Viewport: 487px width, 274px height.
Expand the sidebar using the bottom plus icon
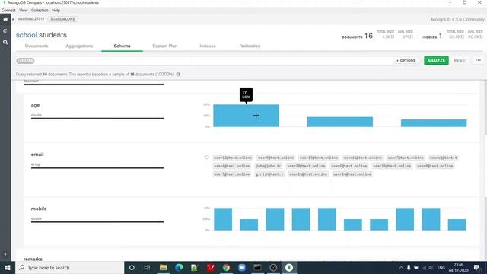click(x=5, y=254)
